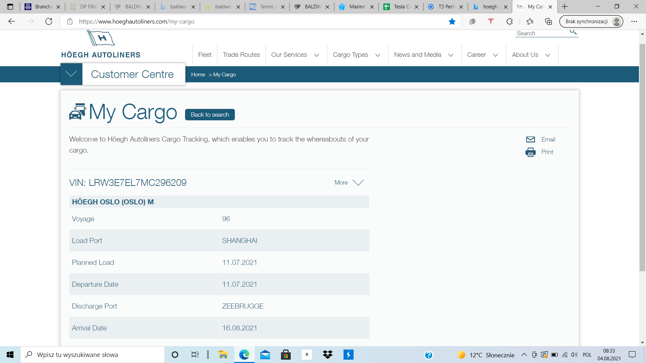Expand the News and Media menu
The image size is (646, 363).
451,55
